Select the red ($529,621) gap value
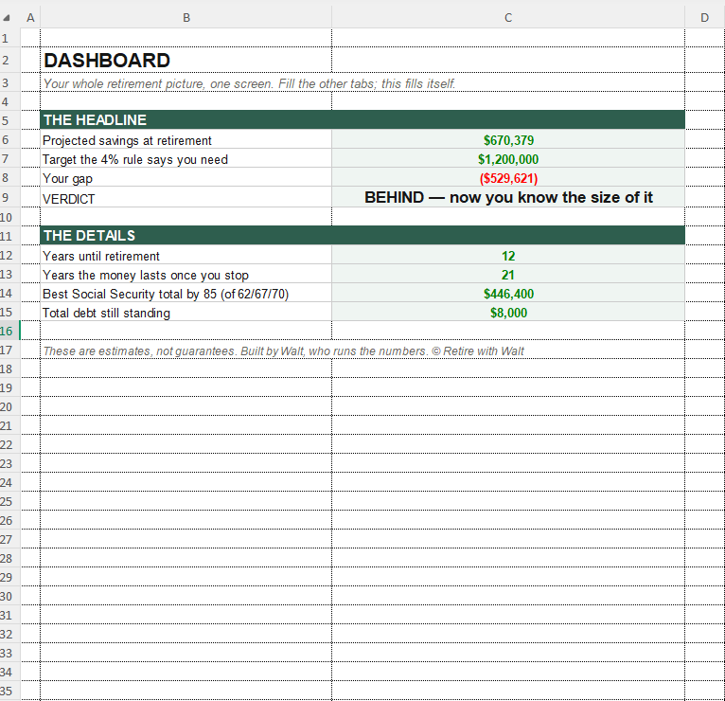 click(x=508, y=178)
